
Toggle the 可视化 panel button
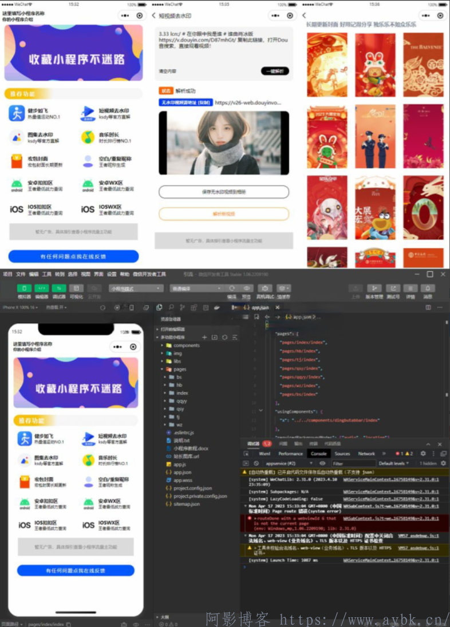pos(76,288)
